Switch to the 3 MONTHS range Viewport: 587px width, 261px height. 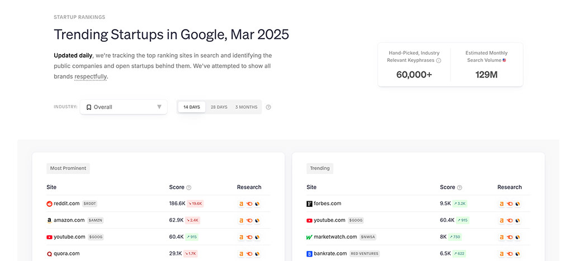247,107
